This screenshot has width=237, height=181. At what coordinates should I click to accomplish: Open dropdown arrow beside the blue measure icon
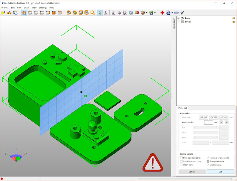[172, 13]
